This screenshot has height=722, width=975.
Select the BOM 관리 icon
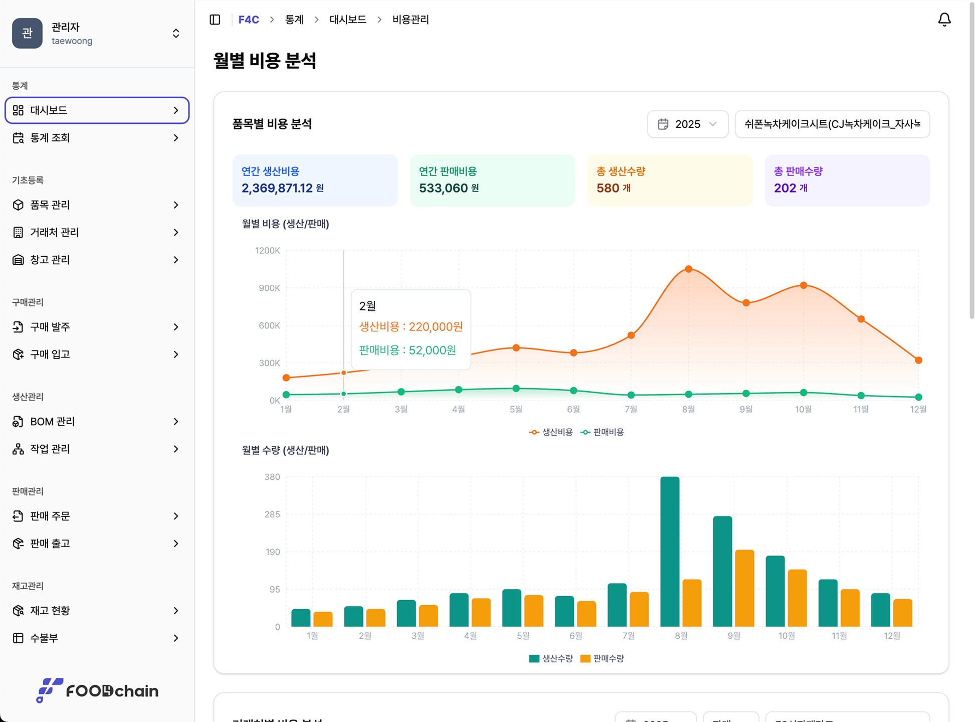(18, 422)
